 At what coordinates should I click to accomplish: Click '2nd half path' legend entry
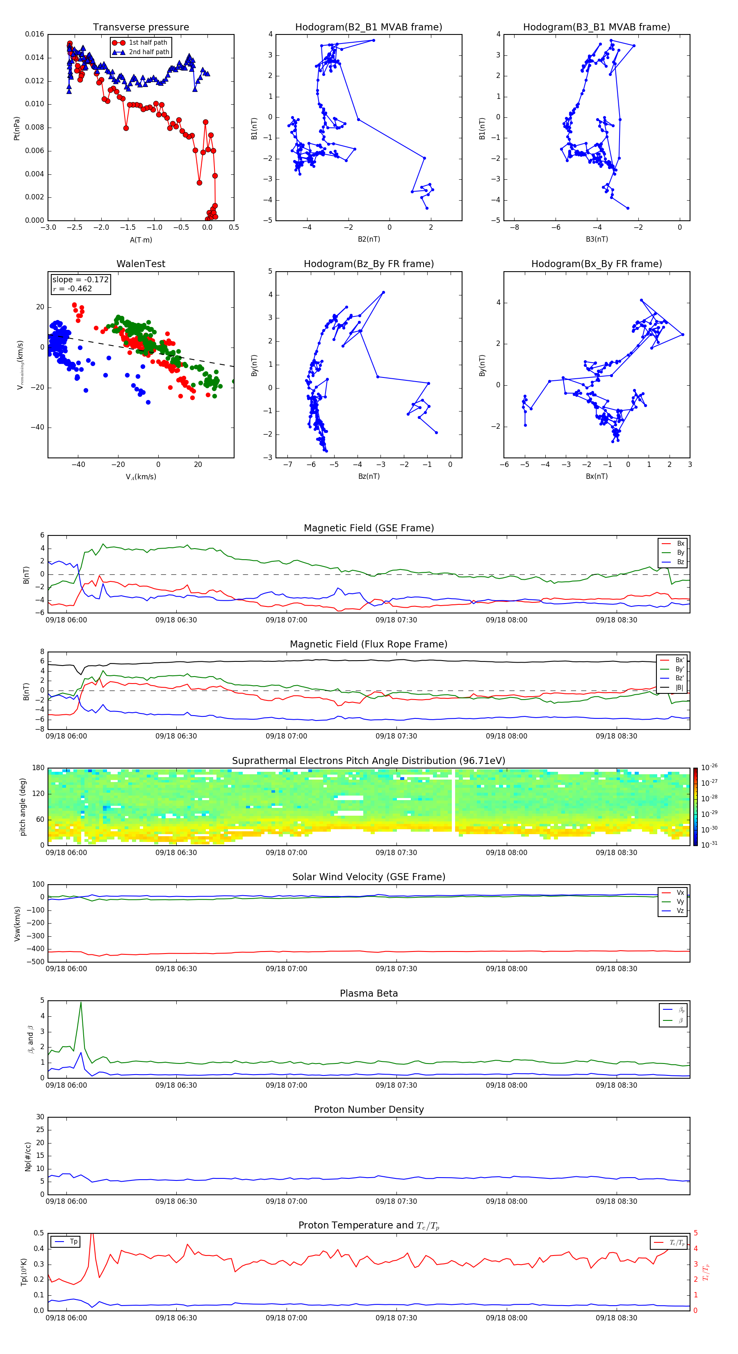(x=141, y=52)
